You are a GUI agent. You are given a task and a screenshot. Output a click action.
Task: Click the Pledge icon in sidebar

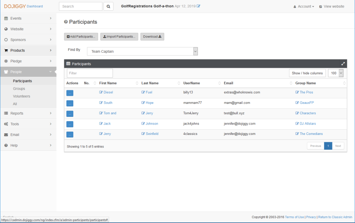click(6, 61)
